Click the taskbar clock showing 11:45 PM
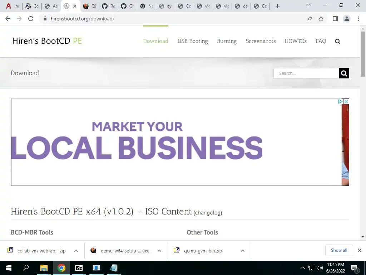 pyautogui.click(x=335, y=268)
